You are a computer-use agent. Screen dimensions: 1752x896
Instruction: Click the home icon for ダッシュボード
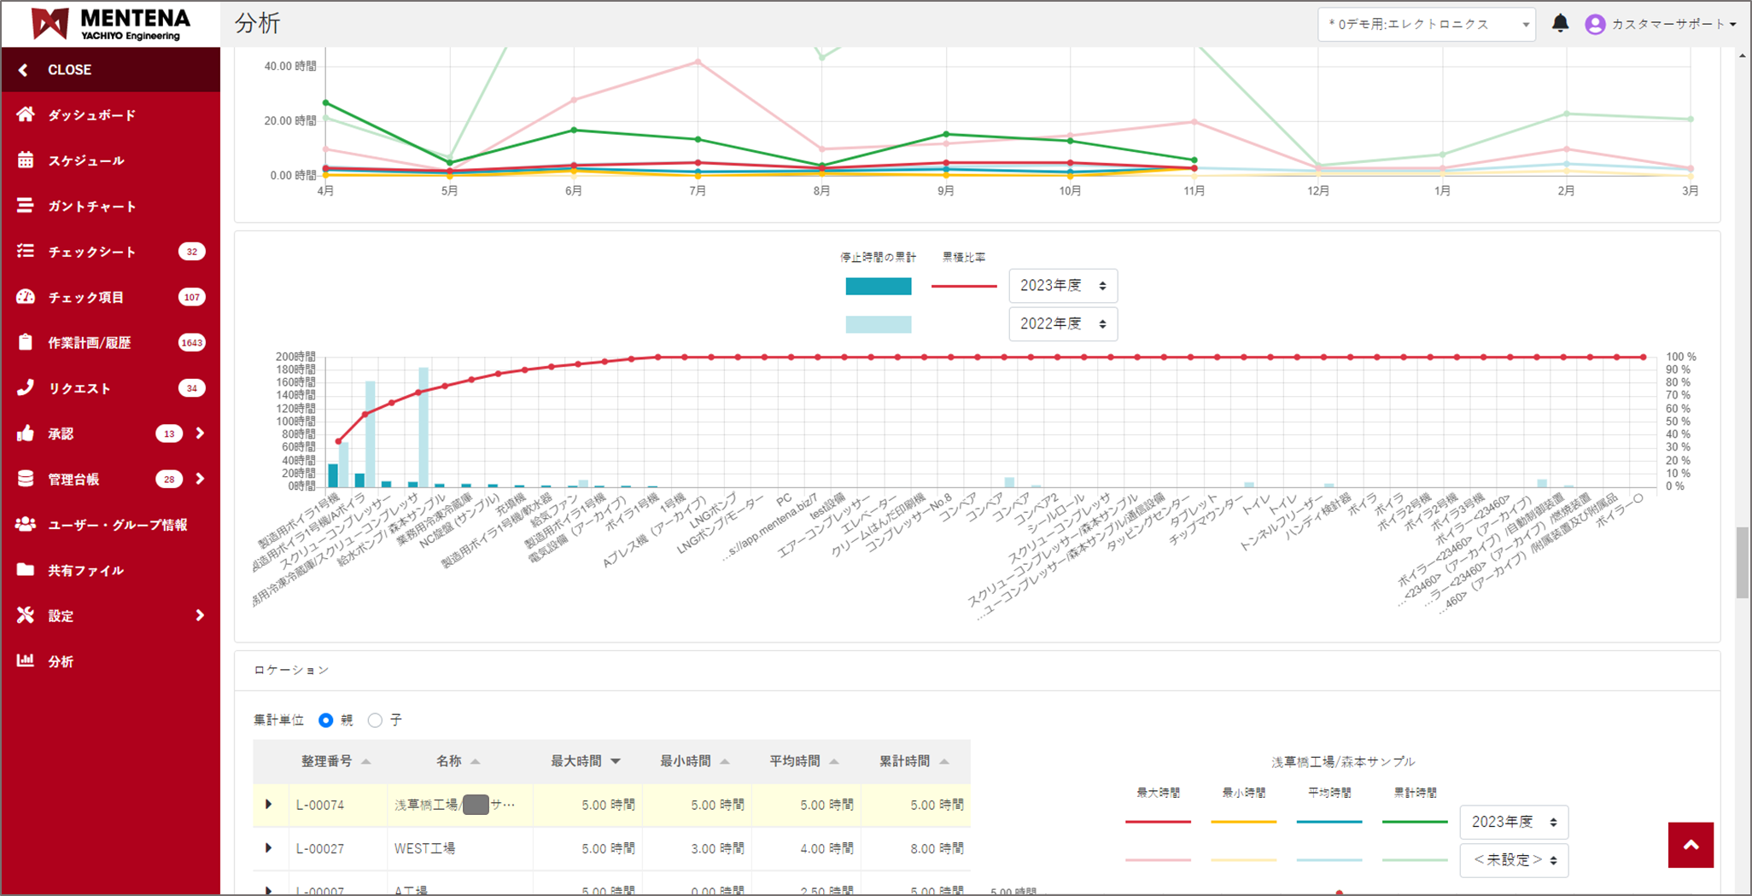click(x=26, y=114)
